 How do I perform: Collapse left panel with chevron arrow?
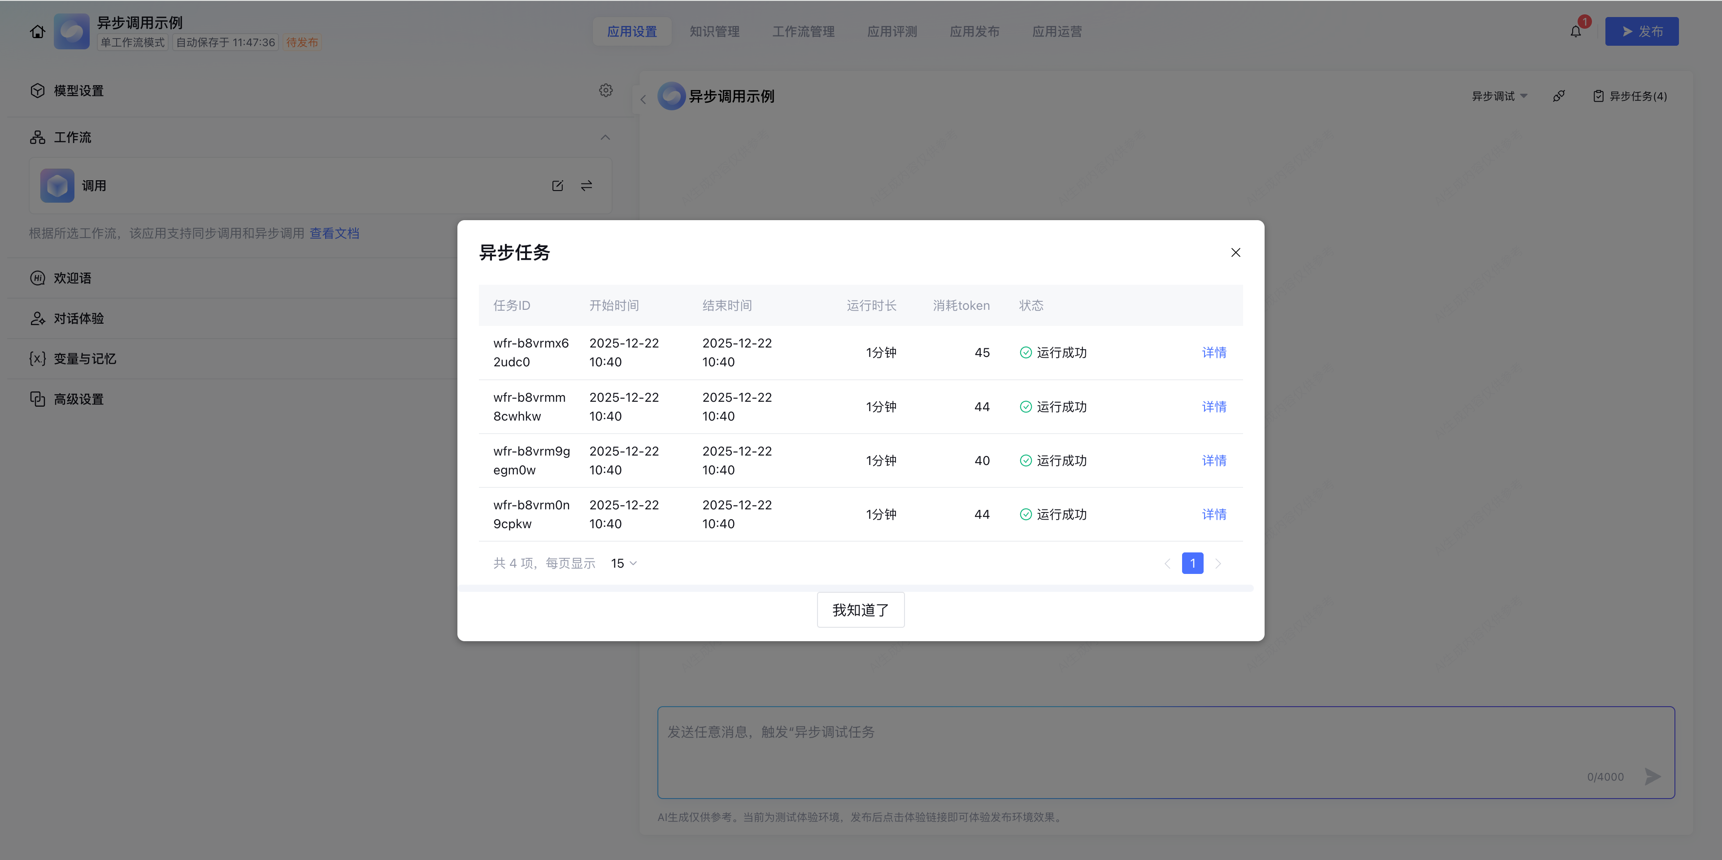pyautogui.click(x=643, y=100)
